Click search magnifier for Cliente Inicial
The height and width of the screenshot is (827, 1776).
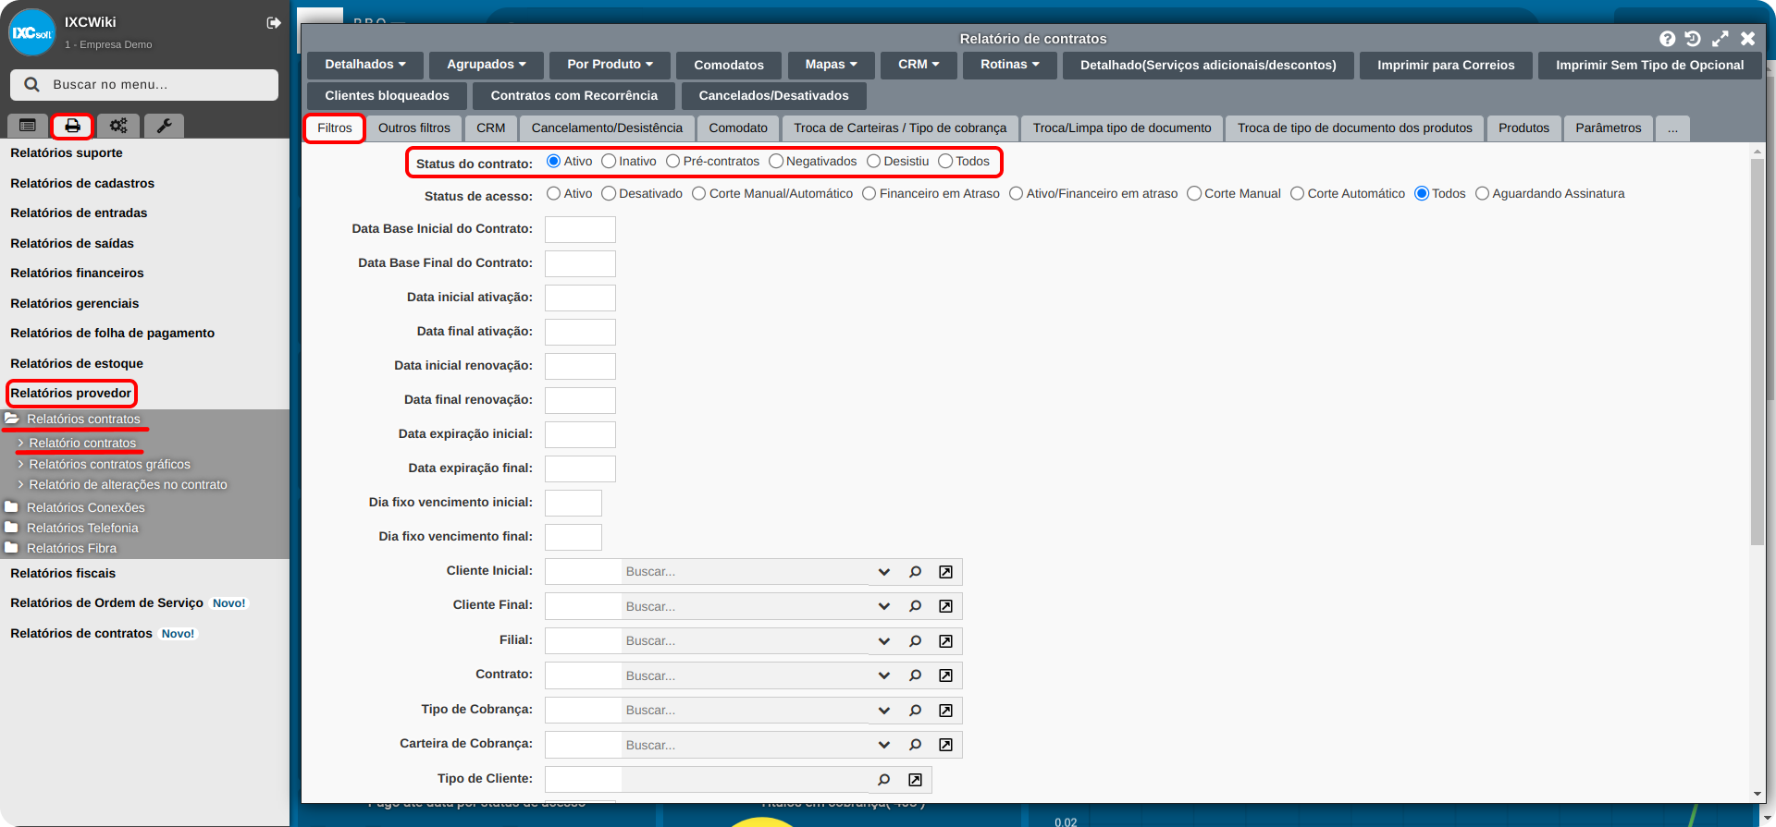(915, 572)
